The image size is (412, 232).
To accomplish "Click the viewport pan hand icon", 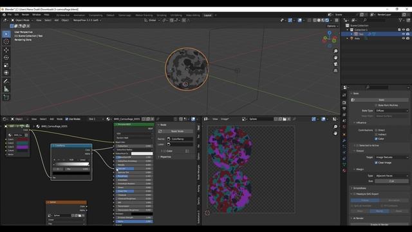I will (335, 57).
